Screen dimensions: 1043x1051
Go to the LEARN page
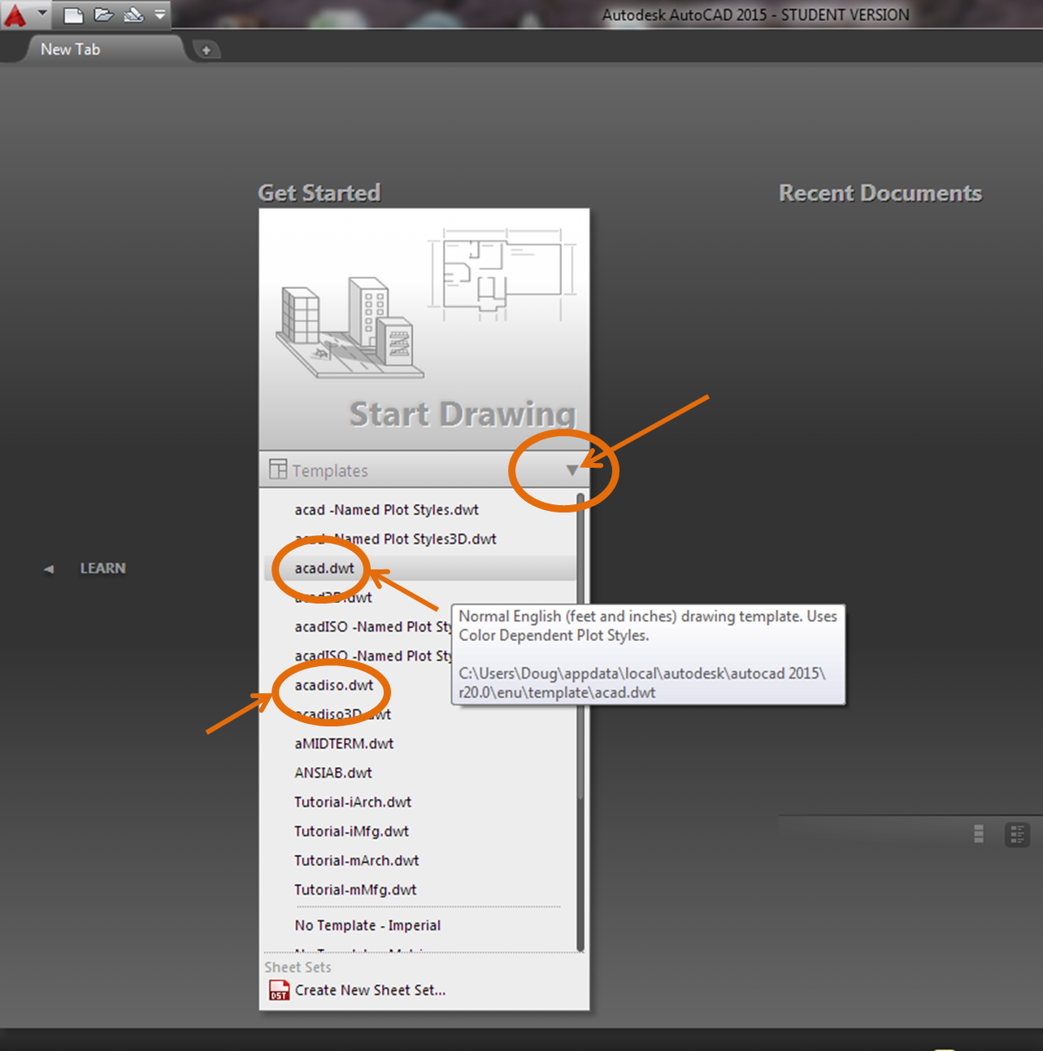102,569
